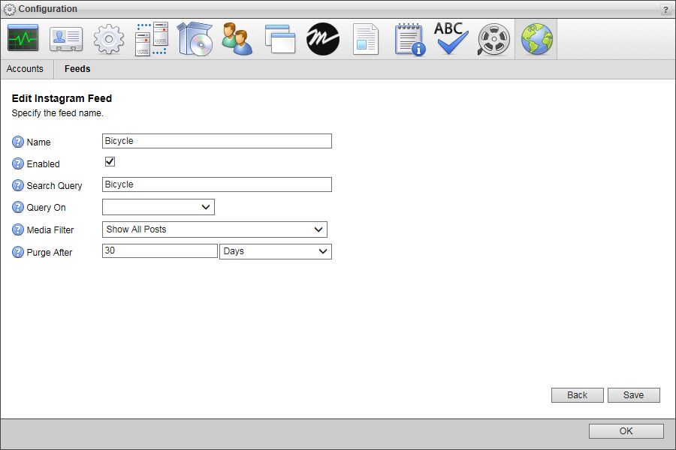This screenshot has width=676, height=450.
Task: Open the two users icon
Action: pyautogui.click(x=237, y=39)
